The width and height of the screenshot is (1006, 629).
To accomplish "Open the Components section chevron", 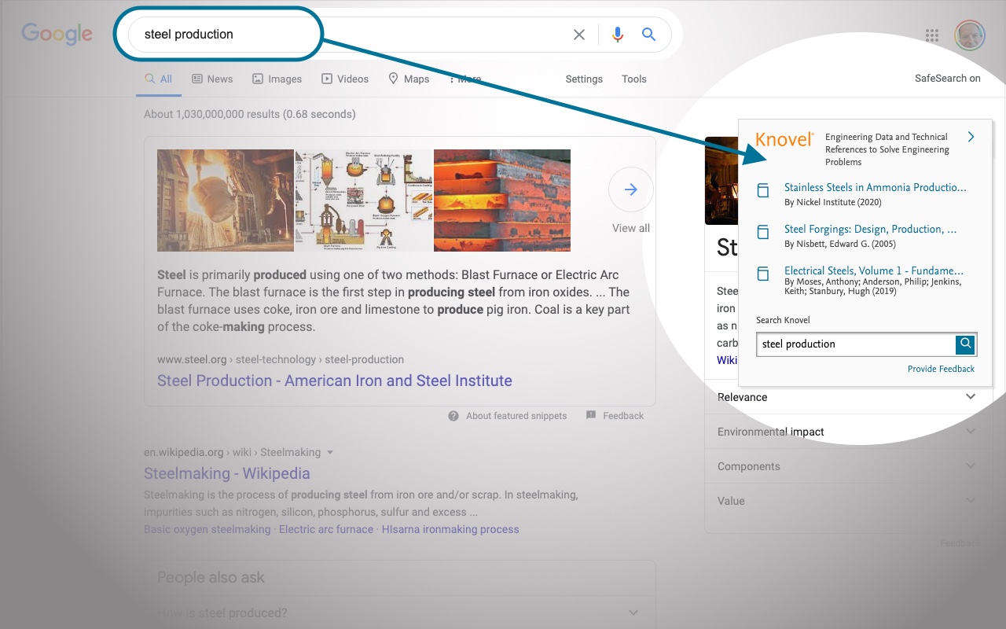I will 970,466.
